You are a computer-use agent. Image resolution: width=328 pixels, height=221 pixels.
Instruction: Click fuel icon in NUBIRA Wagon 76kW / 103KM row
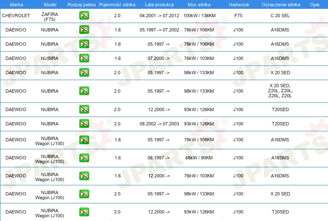[84, 176]
